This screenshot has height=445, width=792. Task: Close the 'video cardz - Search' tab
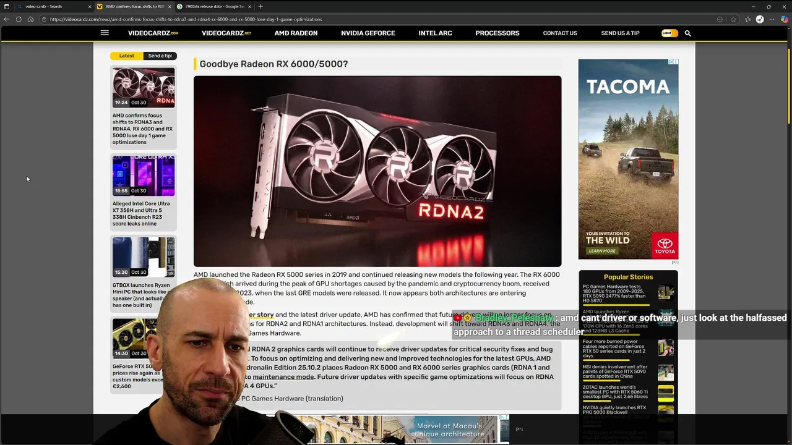tap(90, 6)
